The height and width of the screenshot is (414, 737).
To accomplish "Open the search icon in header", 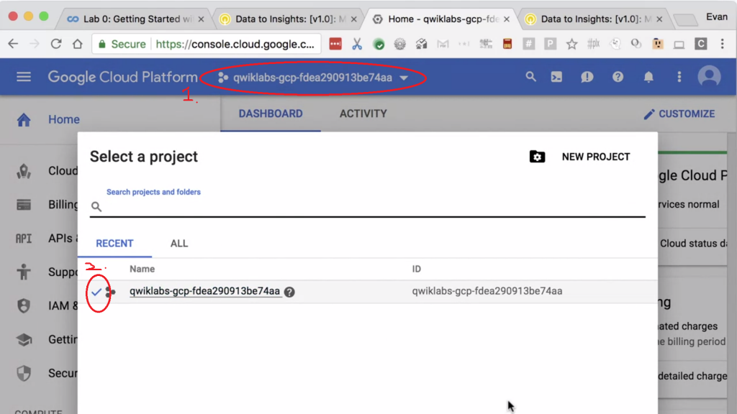I will coord(530,77).
